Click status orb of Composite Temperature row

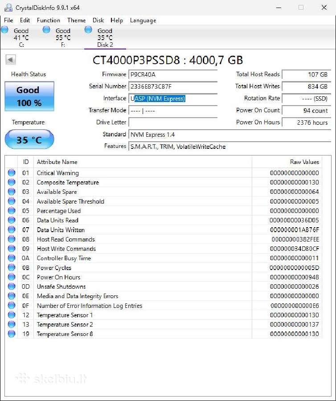[x=12, y=182]
